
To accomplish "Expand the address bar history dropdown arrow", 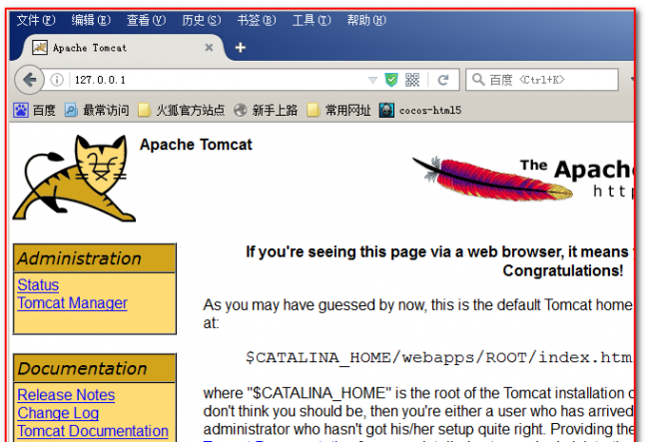I will (372, 80).
